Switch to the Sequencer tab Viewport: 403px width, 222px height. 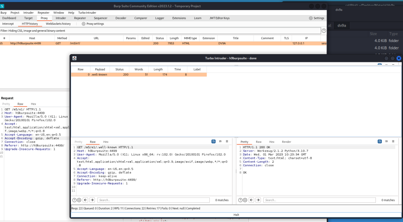(100, 18)
